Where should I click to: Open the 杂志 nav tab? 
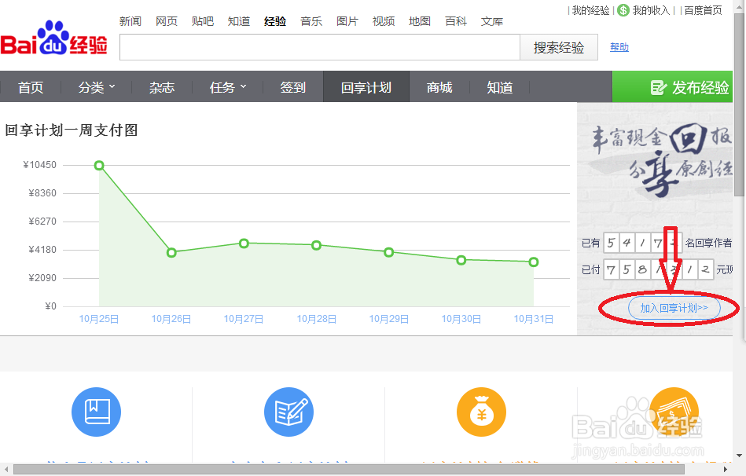162,87
